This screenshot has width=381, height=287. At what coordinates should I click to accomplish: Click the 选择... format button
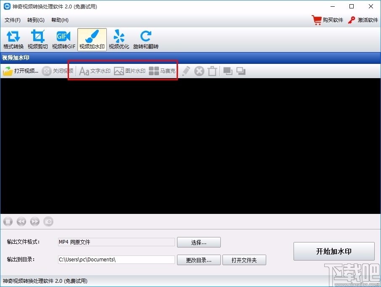[199, 242]
